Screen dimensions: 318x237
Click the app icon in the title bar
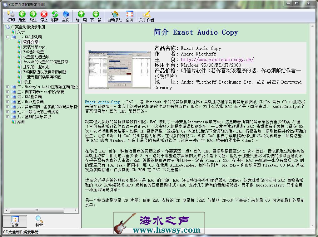point(4,4)
